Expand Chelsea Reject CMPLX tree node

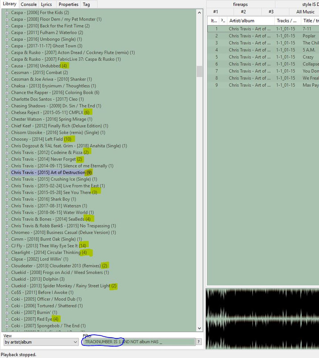point(7,113)
